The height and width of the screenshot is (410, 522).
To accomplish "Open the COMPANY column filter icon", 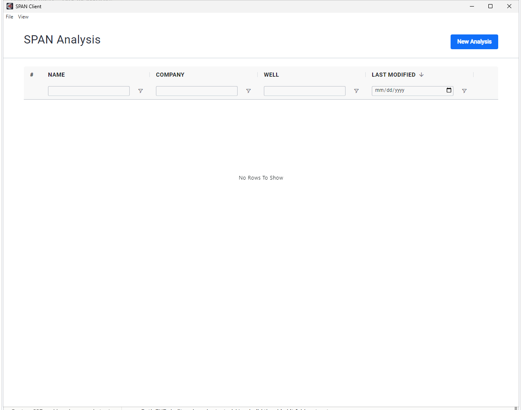I will (x=248, y=91).
